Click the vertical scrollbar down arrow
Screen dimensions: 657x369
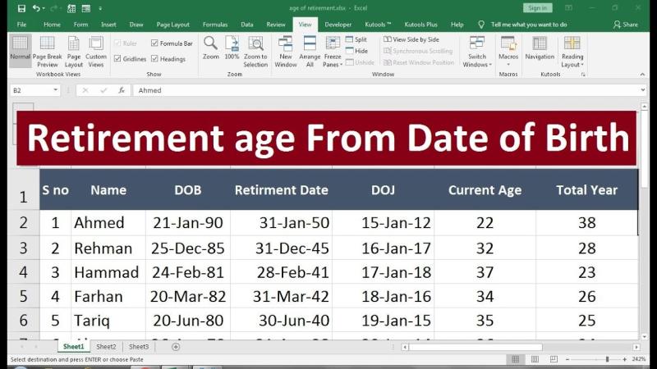point(645,336)
